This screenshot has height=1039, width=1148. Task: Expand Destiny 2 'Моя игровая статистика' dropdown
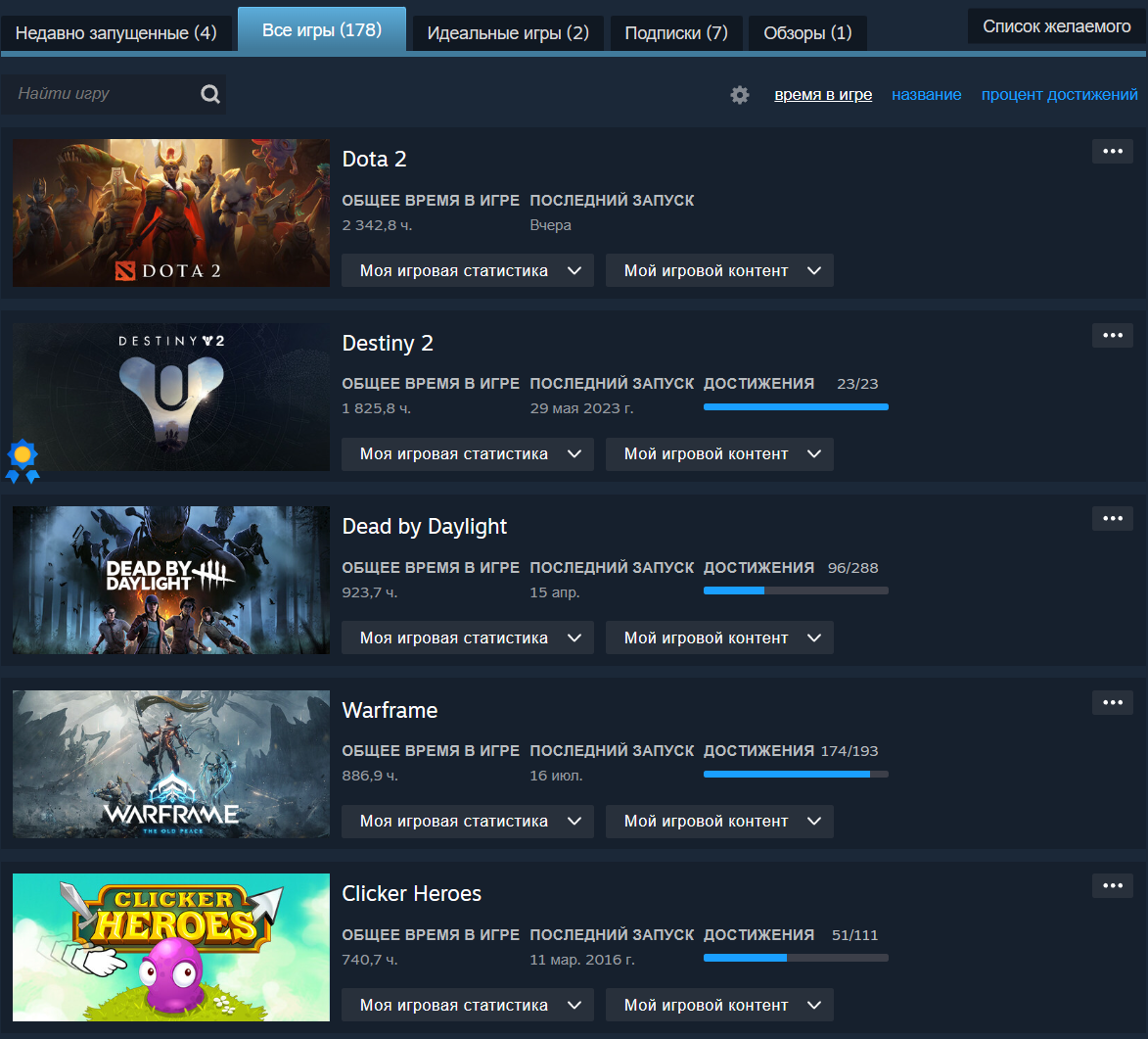(467, 453)
